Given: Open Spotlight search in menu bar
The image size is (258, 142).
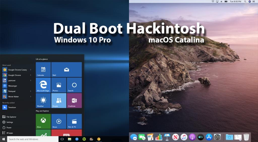Looking at the screenshot, I should (245, 1).
